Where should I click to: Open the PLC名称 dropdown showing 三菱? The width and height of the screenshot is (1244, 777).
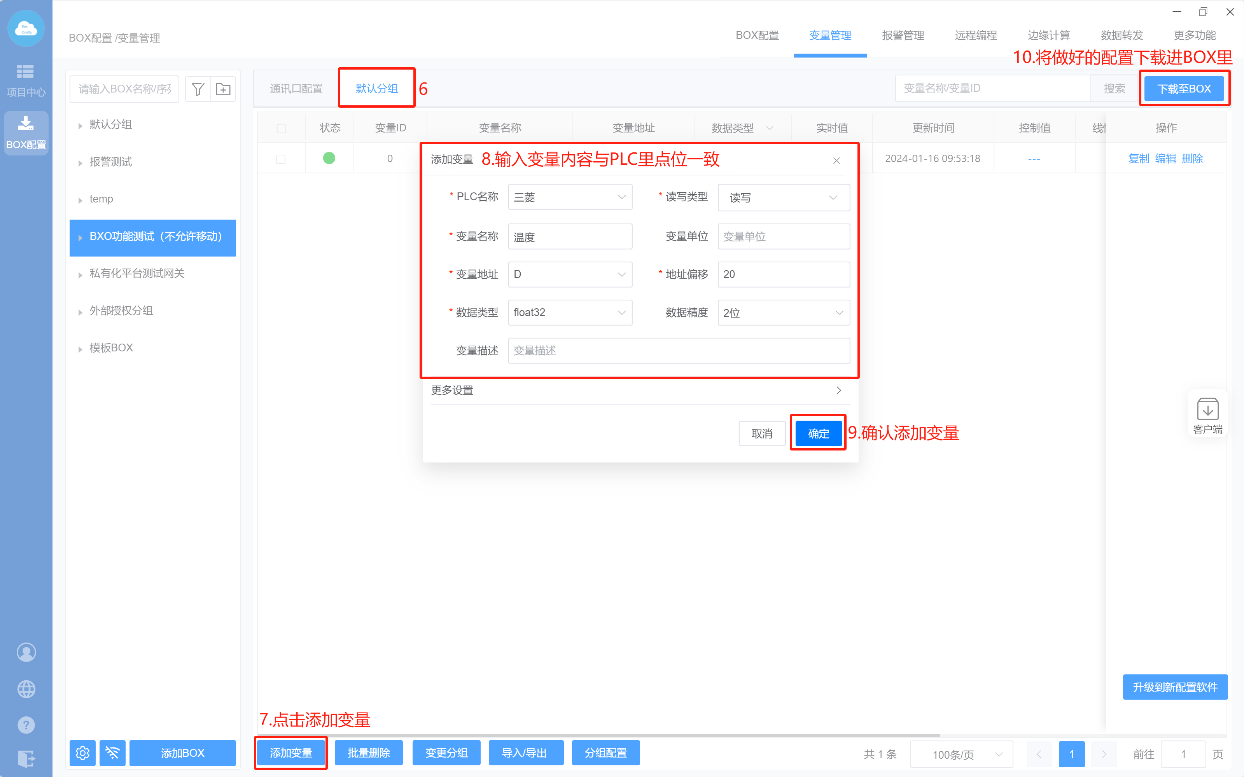pyautogui.click(x=570, y=197)
